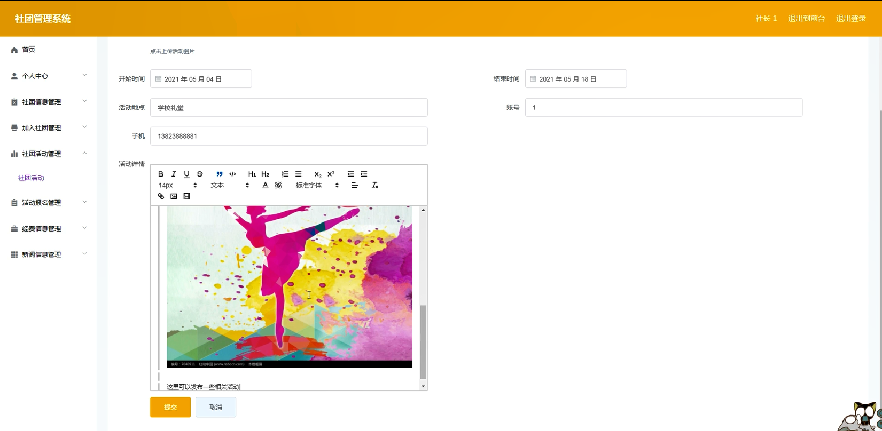This screenshot has height=431, width=882.
Task: Click the 活动地点 input field
Action: [x=288, y=107]
